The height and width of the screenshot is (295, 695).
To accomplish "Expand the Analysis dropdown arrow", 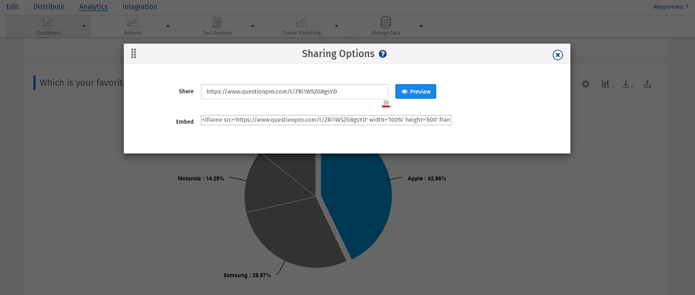I will coord(168,26).
